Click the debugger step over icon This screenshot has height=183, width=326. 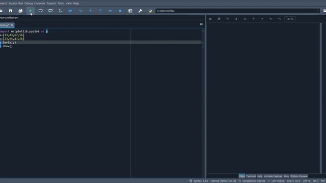tap(80, 11)
